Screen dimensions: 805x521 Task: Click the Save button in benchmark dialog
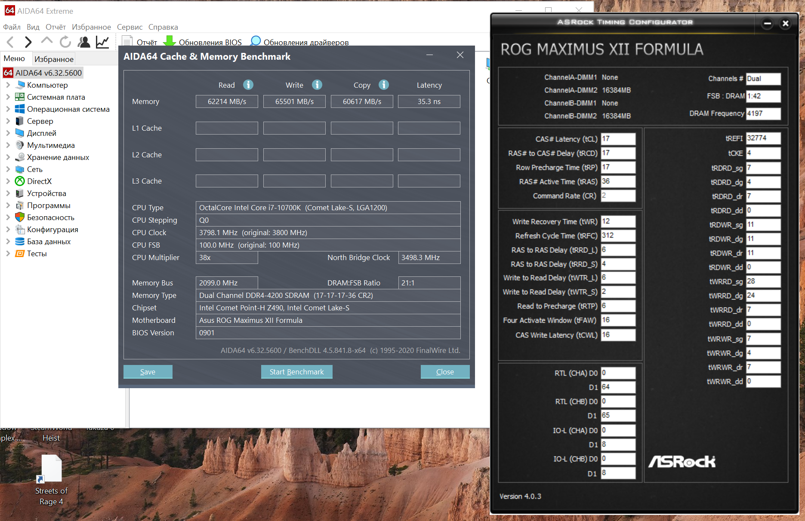point(148,372)
